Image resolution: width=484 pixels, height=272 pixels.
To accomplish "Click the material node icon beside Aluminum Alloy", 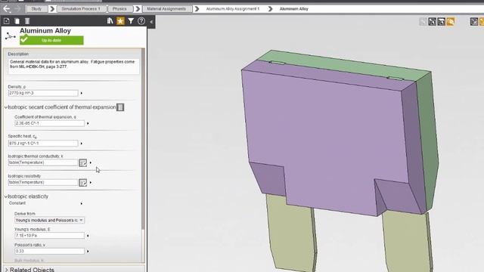I will tap(10, 36).
